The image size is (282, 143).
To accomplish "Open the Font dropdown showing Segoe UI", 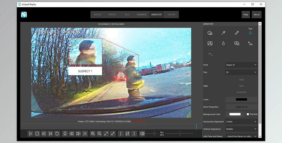I will (x=241, y=65).
